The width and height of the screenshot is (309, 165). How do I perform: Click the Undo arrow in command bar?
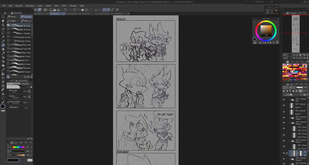(66, 10)
